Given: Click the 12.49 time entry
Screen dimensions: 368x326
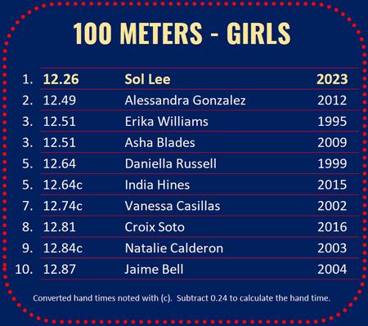Looking at the screenshot, I should click(60, 100).
